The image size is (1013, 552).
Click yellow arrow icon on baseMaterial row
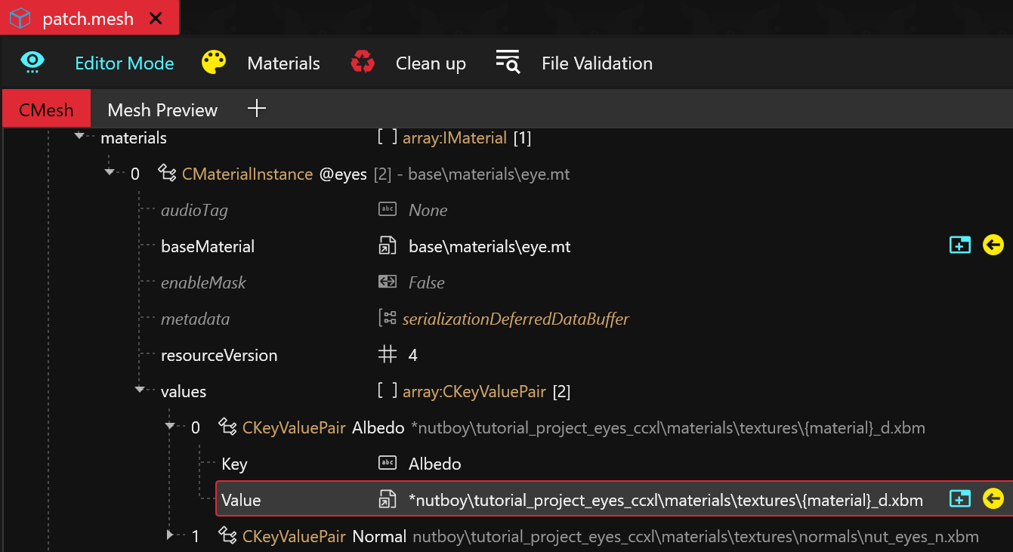(993, 245)
